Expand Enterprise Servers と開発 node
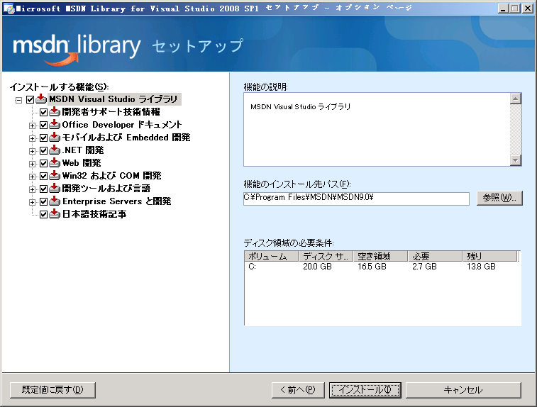The width and height of the screenshot is (537, 407). click(x=32, y=202)
